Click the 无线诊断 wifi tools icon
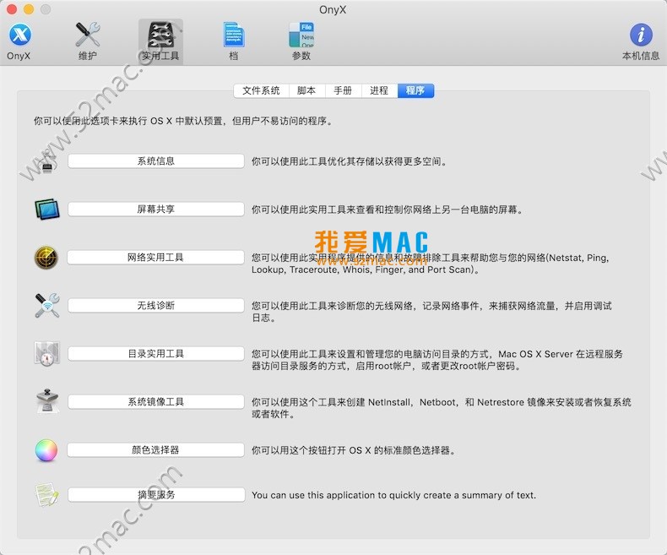 point(46,306)
